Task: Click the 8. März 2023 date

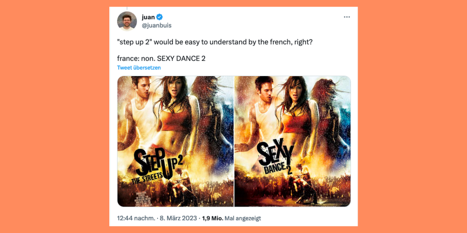Action: pos(177,218)
